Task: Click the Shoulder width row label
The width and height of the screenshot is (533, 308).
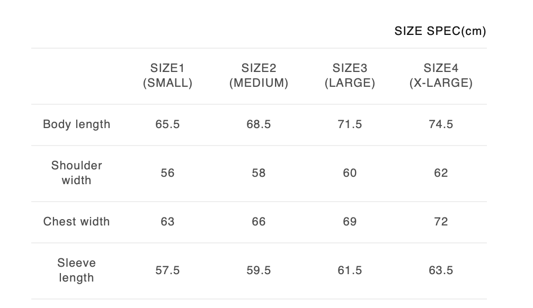Action: [77, 173]
